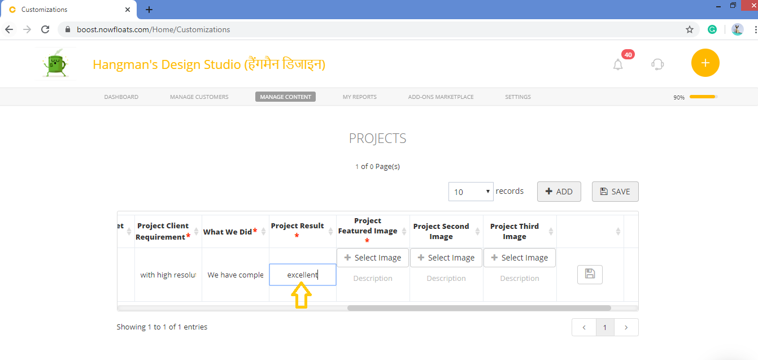Viewport: 758px width, 360px height.
Task: Click the ADD button
Action: (x=559, y=192)
